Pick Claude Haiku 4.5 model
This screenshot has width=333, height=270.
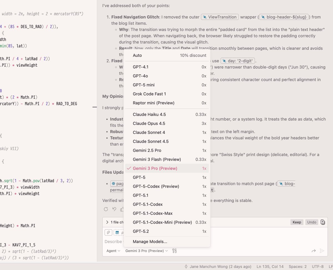(x=167, y=114)
